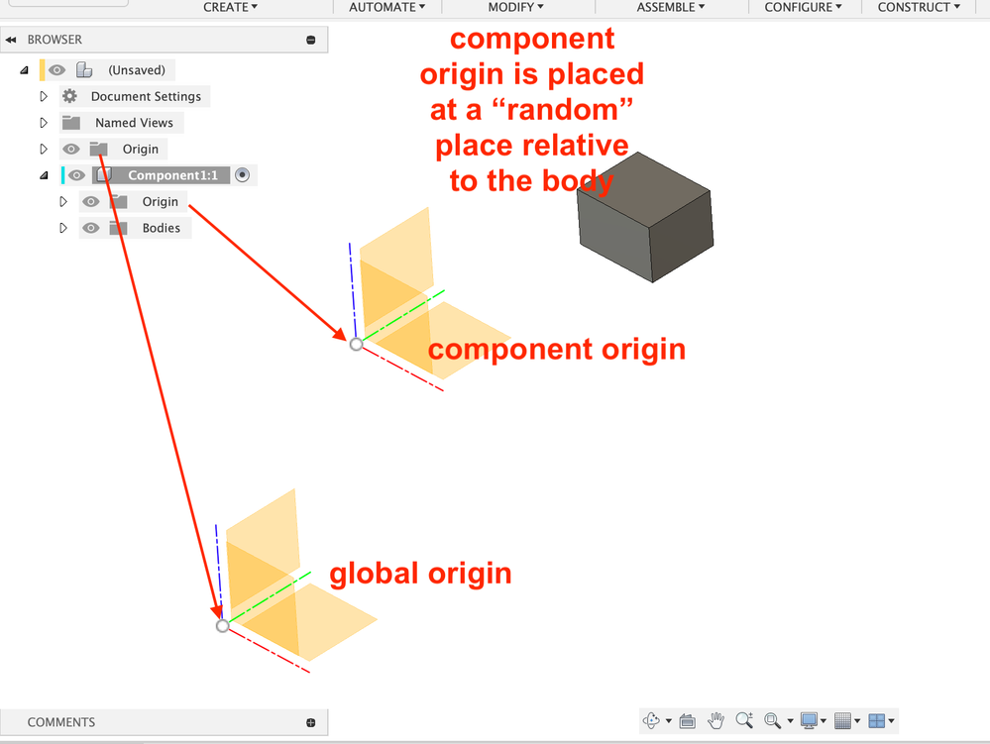Click the Browser panel minimize dot
This screenshot has height=744, width=990.
310,40
